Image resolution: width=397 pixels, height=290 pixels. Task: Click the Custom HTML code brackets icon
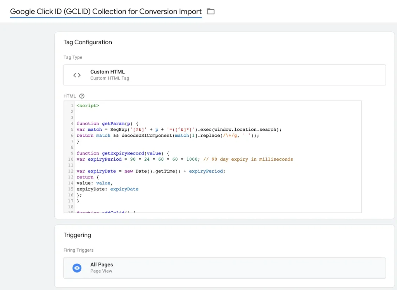77,75
